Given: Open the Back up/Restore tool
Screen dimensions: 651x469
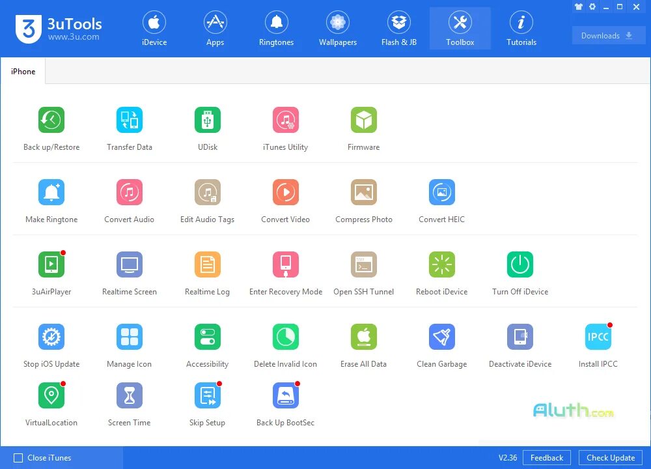Looking at the screenshot, I should pos(51,120).
